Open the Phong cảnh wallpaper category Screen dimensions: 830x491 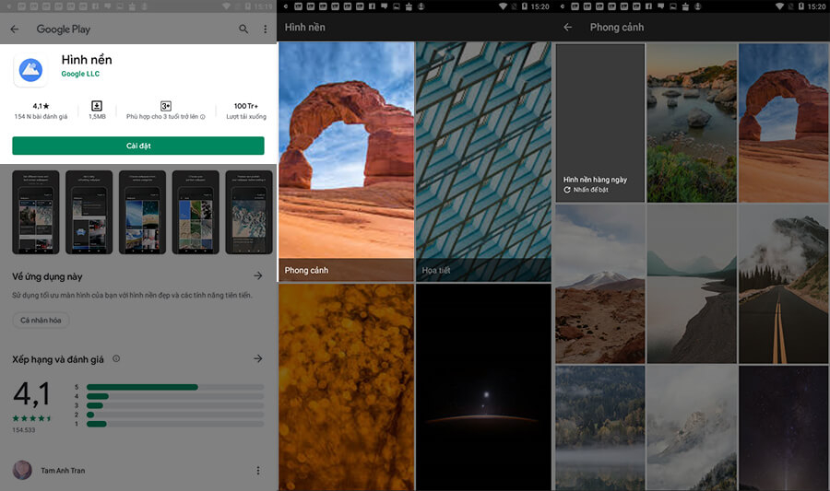(x=346, y=161)
